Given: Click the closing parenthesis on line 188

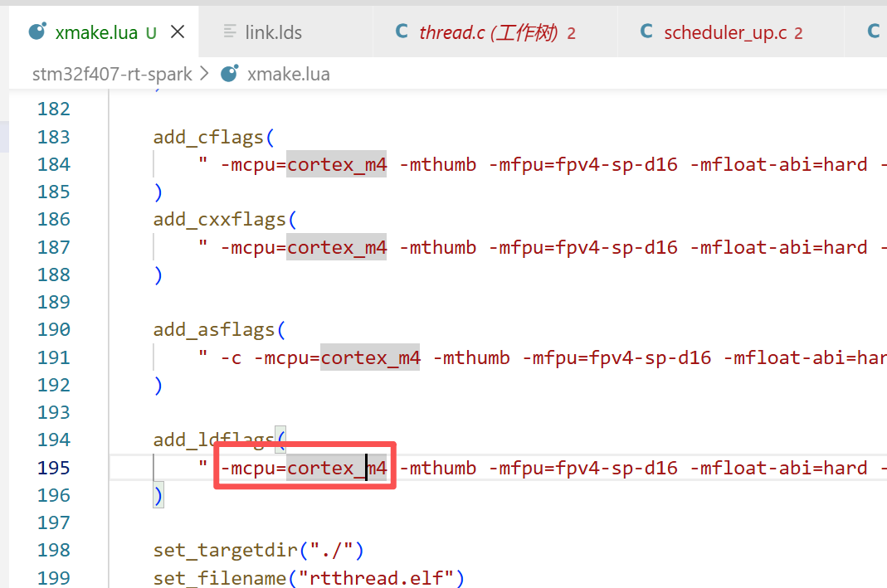Looking at the screenshot, I should tap(158, 275).
